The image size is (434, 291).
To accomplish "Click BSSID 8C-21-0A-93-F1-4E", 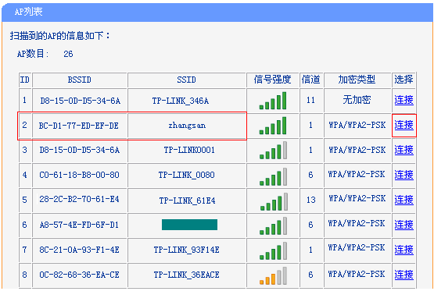I will point(79,250).
